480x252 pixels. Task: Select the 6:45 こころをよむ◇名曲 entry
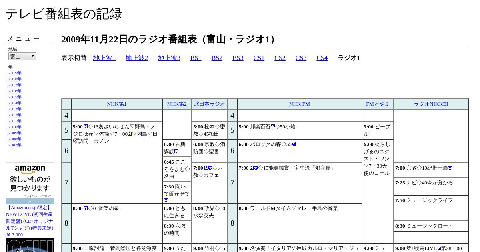pyautogui.click(x=177, y=169)
